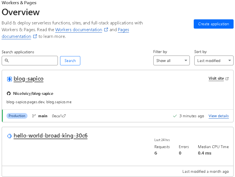Click the Create application button
Viewport: 235px width, 177px height.
tap(214, 24)
